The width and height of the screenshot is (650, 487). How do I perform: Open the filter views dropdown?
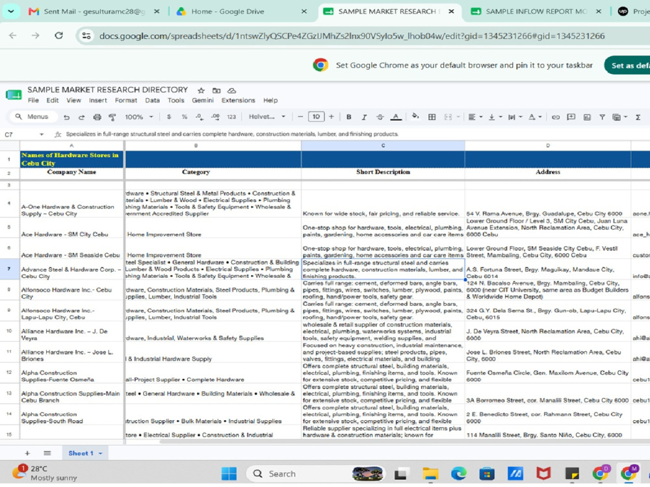click(x=625, y=117)
